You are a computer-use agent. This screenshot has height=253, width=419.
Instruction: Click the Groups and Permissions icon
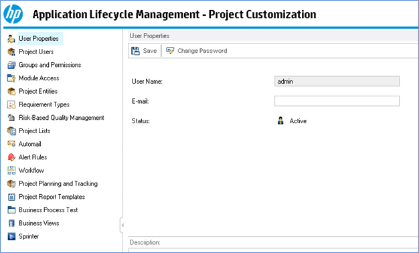click(11, 65)
